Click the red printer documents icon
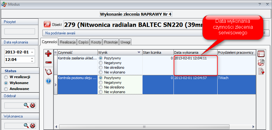This screenshot has height=130, width=272. [x=261, y=62]
